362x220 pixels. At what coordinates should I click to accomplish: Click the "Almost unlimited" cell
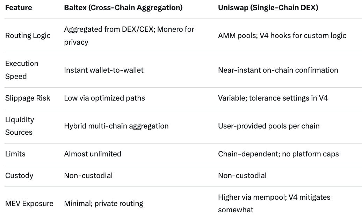93,154
